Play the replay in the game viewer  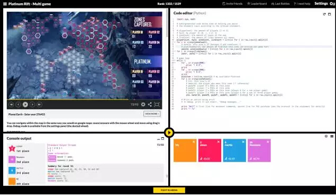click(25, 104)
